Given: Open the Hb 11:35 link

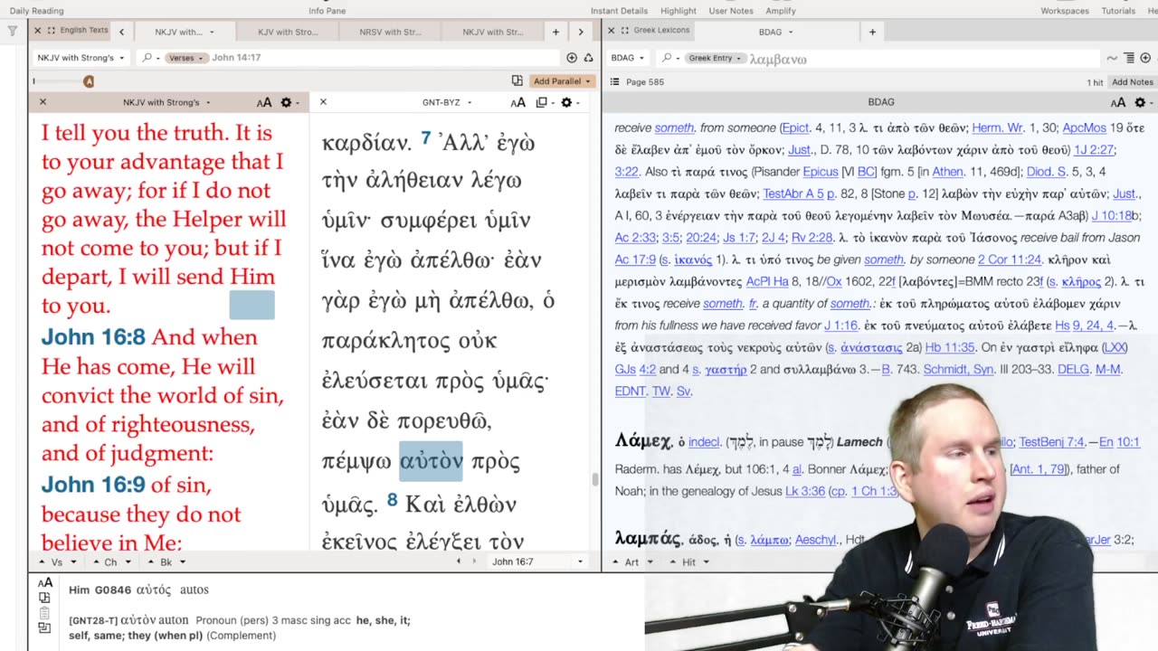Looking at the screenshot, I should [950, 347].
